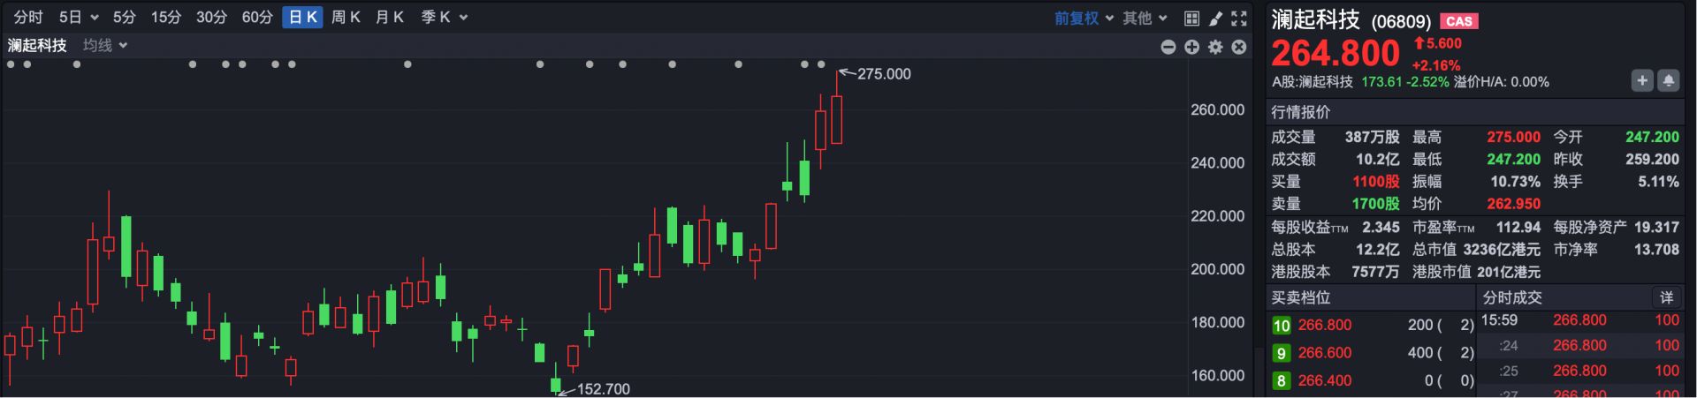Add stock to watchlist with plus icon
Viewport: 1697px width, 398px height.
point(1641,81)
